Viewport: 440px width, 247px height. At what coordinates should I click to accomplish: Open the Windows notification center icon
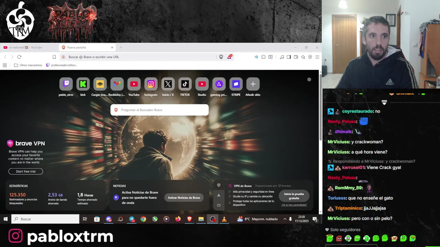point(315,219)
